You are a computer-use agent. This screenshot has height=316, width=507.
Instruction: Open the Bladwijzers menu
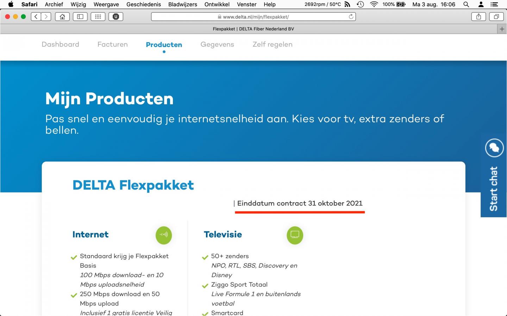click(183, 4)
